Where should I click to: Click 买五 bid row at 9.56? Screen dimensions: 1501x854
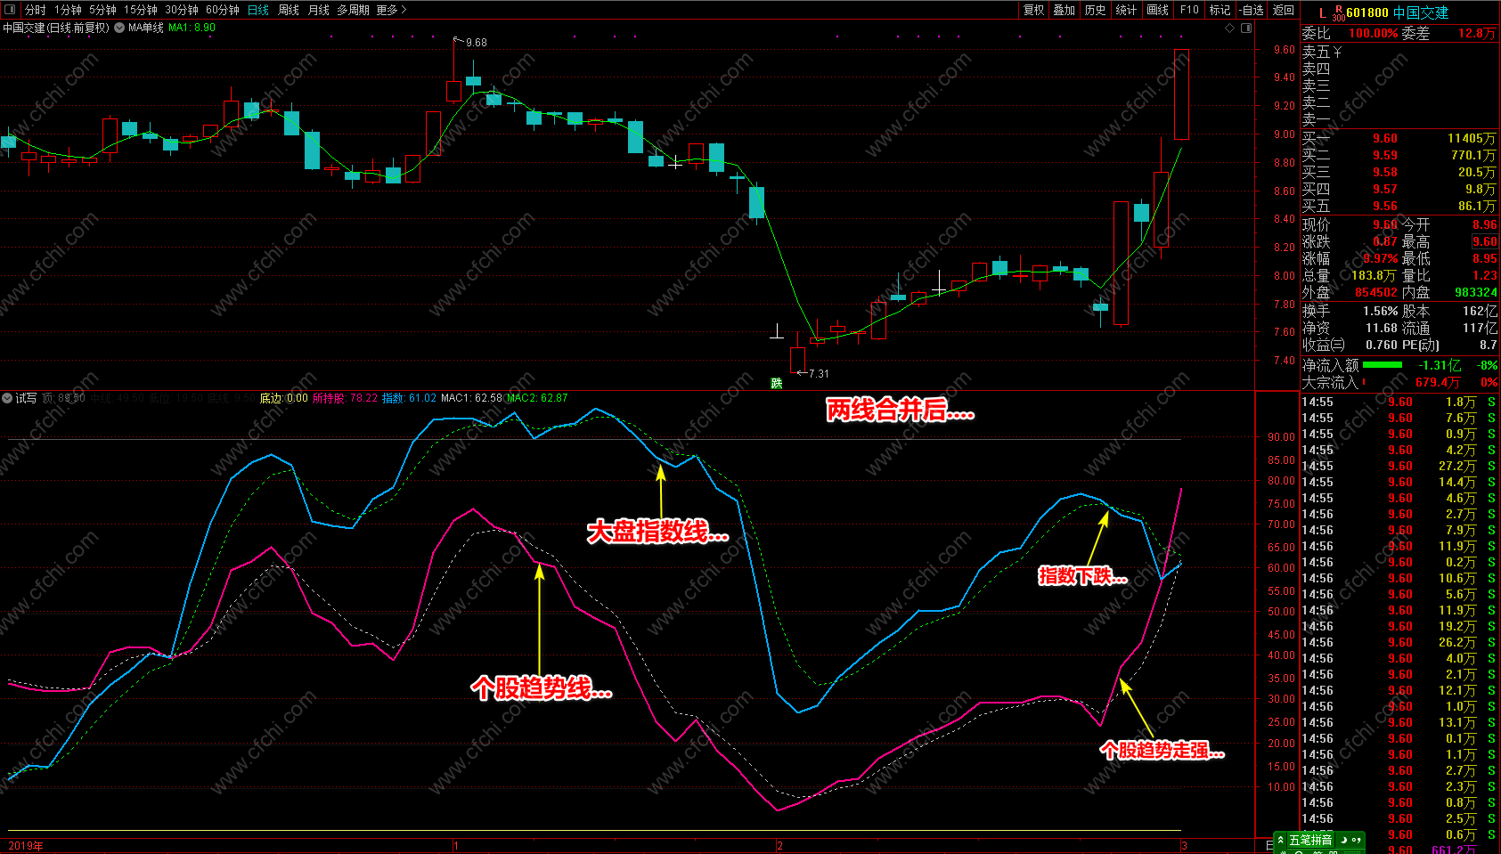[1399, 206]
